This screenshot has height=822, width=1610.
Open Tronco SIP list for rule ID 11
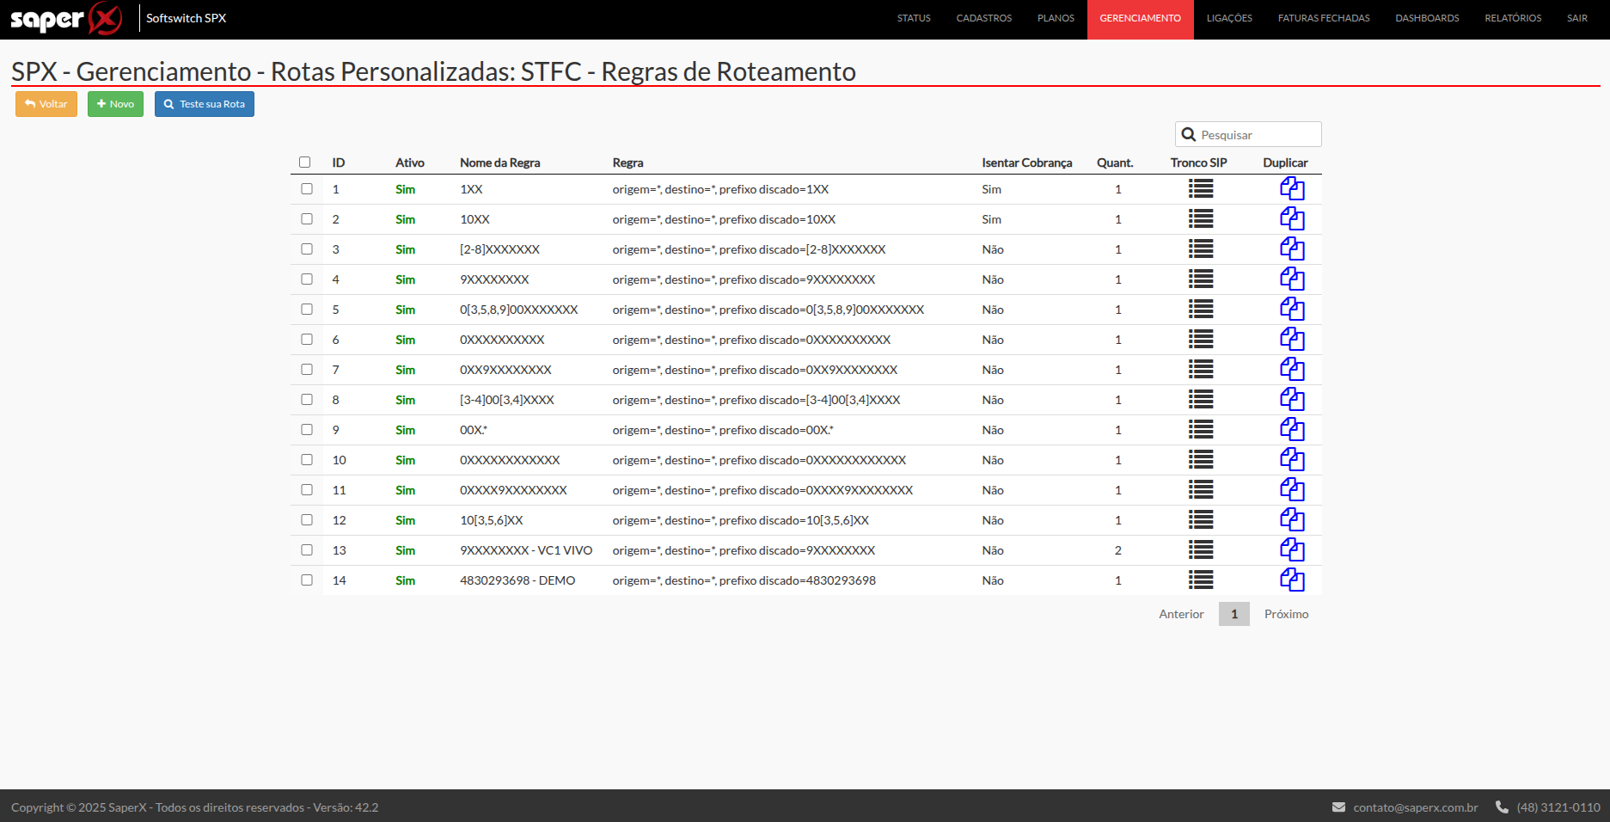(x=1201, y=490)
